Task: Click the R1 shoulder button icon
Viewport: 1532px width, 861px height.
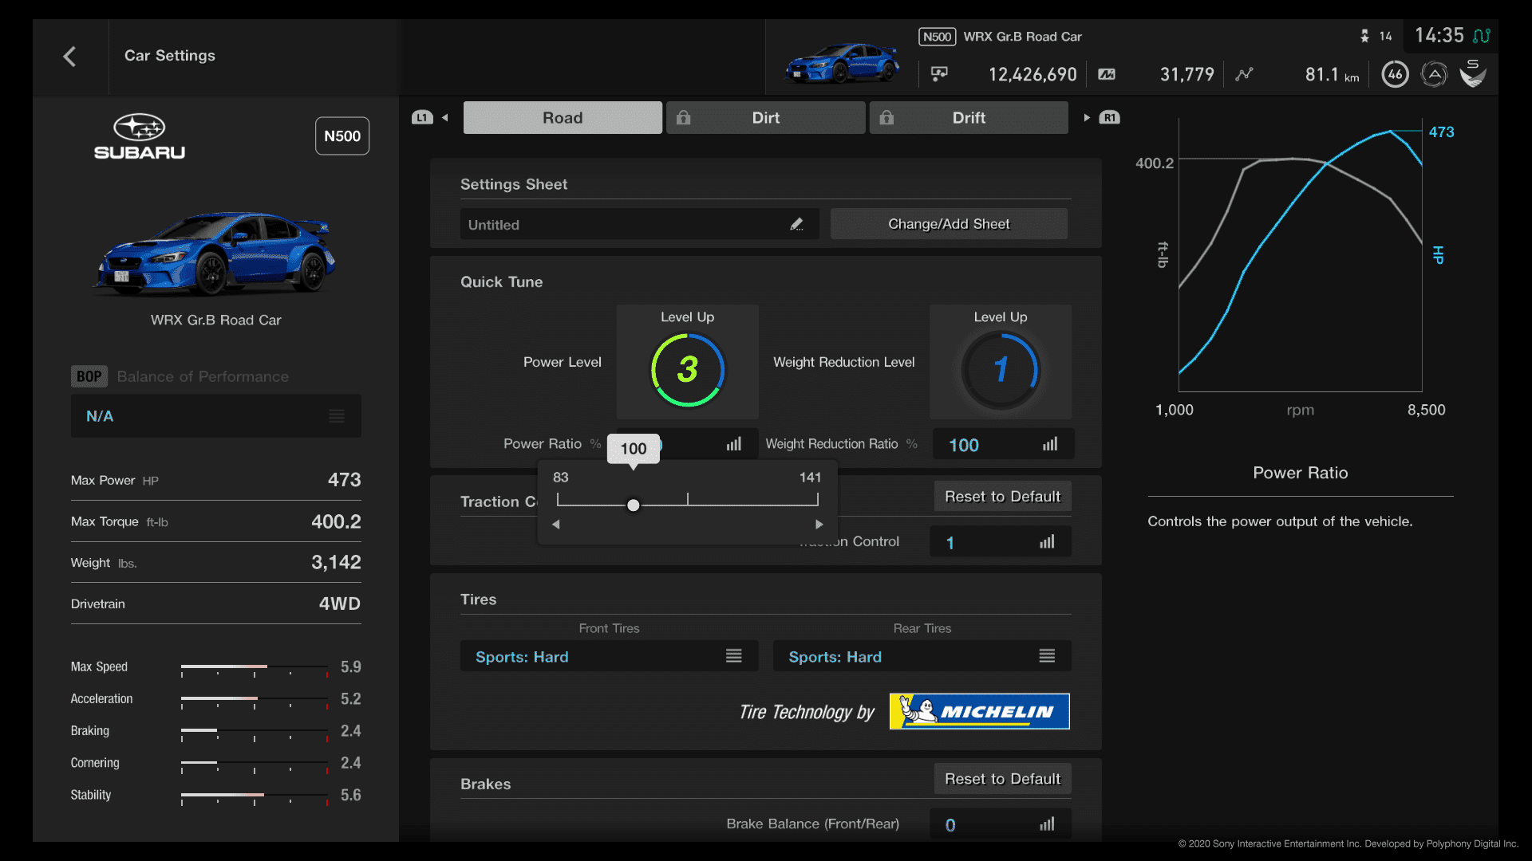Action: tap(1110, 117)
